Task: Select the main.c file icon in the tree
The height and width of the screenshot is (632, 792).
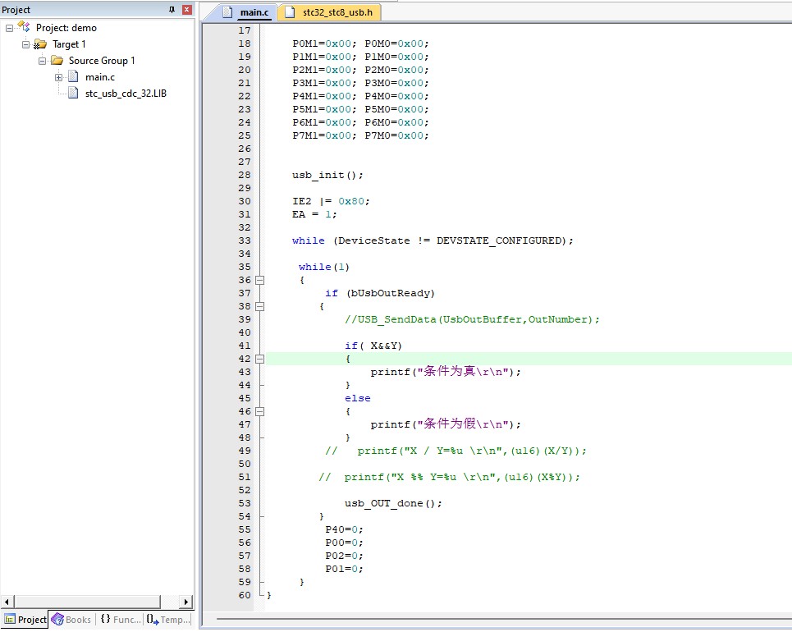Action: coord(73,77)
